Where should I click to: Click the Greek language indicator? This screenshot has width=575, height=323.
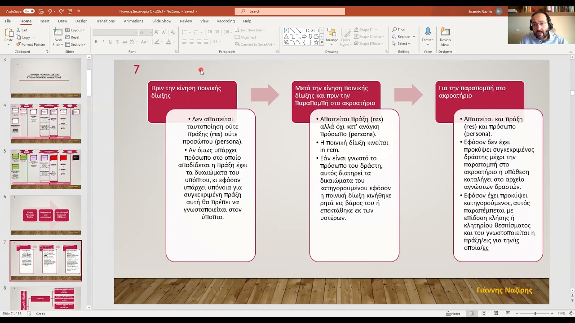(40, 314)
